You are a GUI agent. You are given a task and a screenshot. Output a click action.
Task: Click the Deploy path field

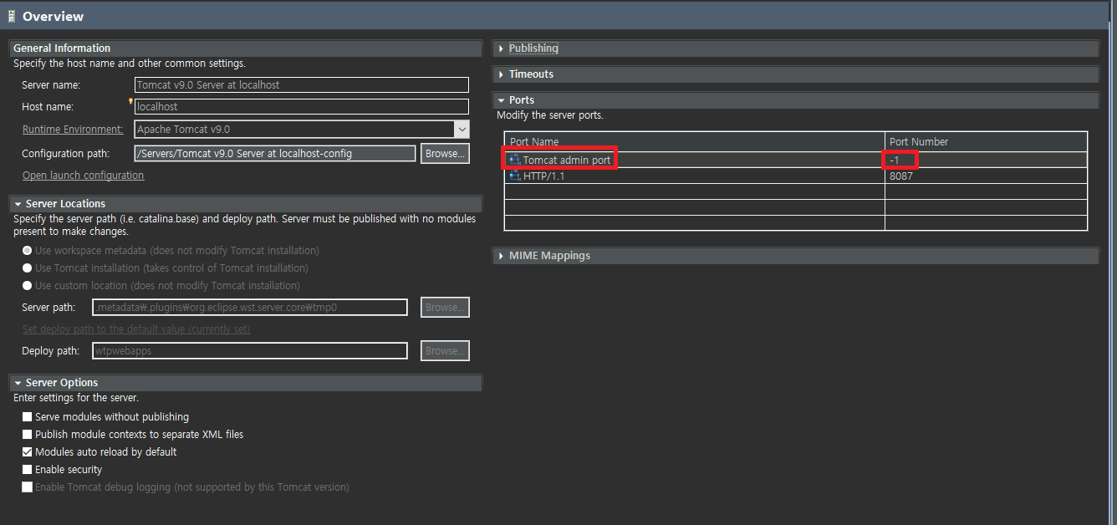[x=249, y=351]
